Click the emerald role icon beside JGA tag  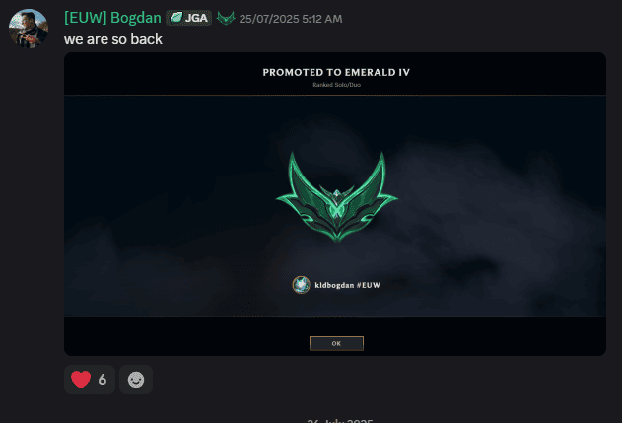click(226, 18)
